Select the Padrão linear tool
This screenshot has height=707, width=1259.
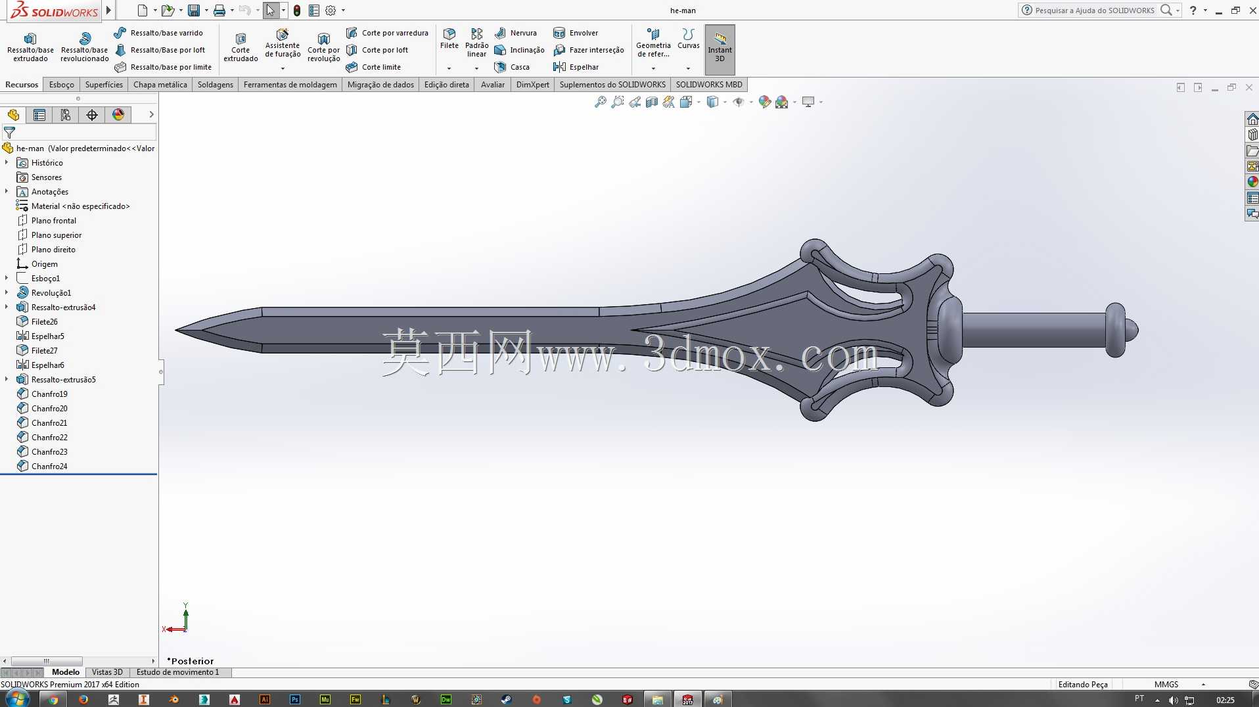click(x=476, y=43)
